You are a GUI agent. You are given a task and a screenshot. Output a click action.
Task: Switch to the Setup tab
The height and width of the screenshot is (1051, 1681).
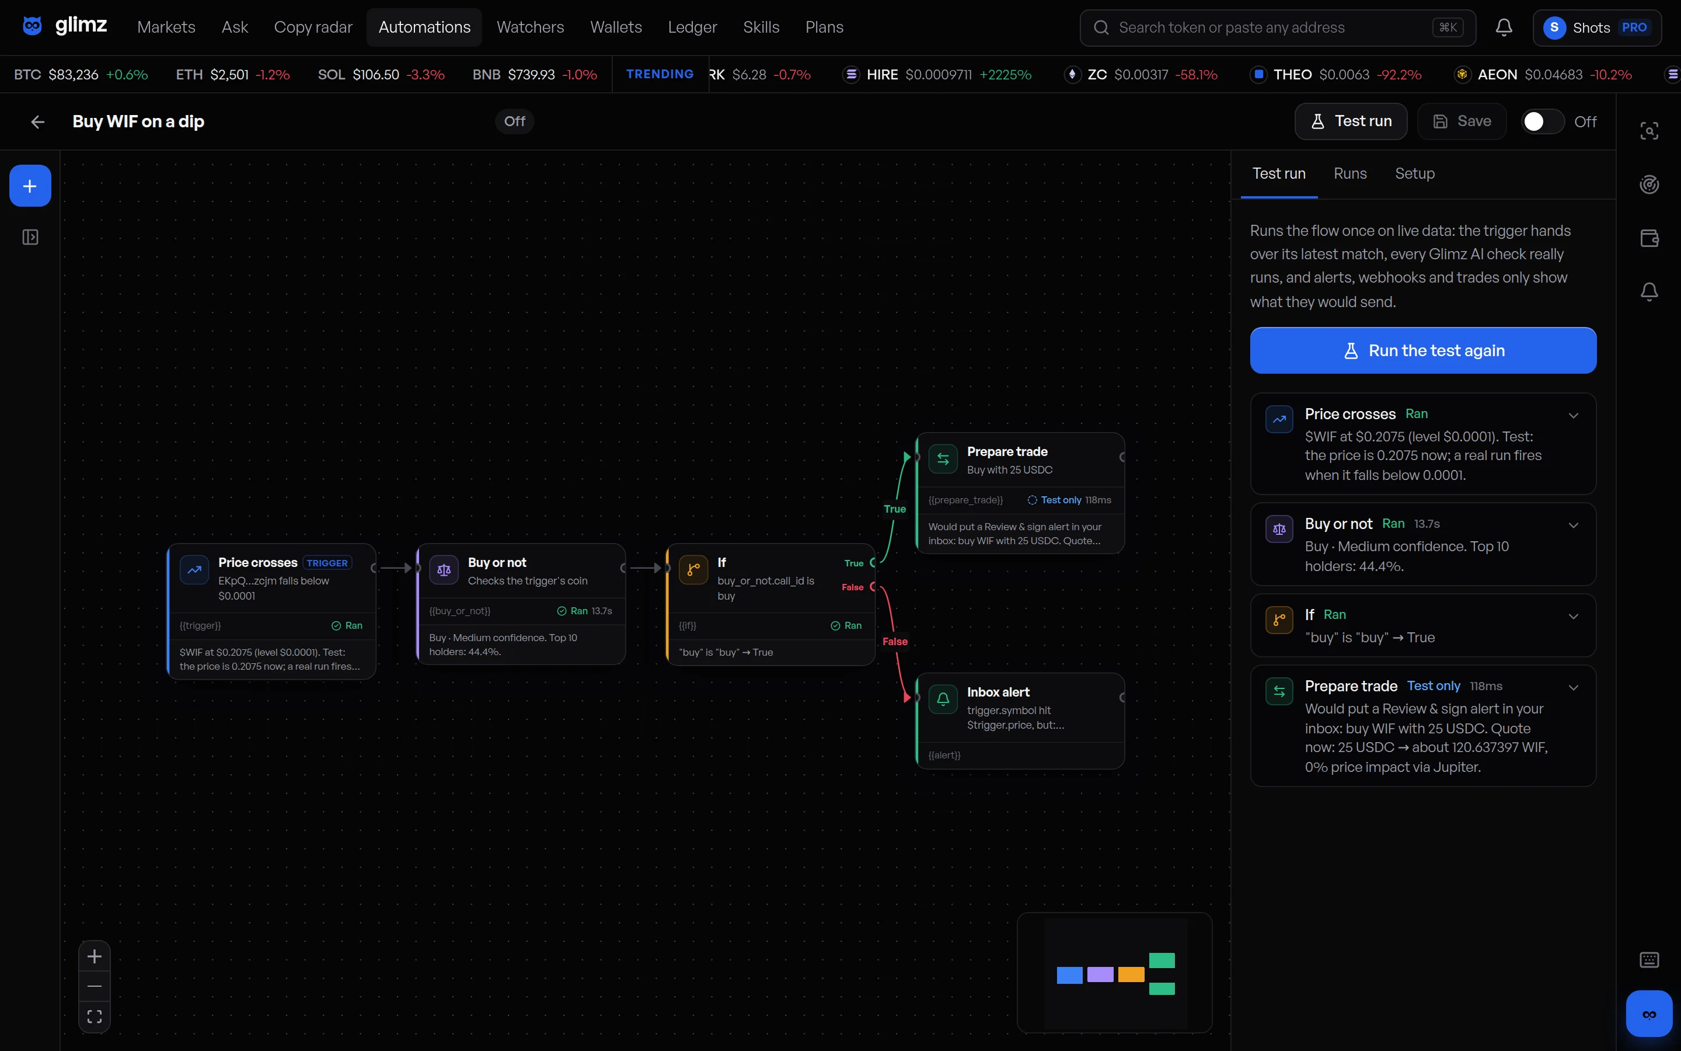pyautogui.click(x=1414, y=174)
